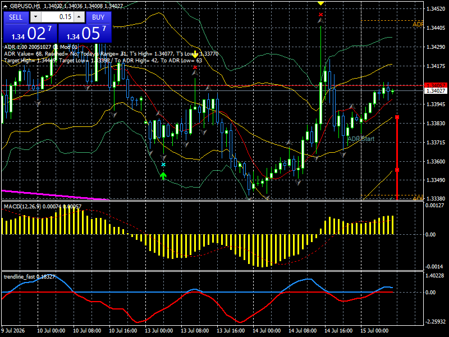Click the 0.00127 MACD scale value
Image resolution: width=449 pixels, height=337 pixels.
(x=434, y=206)
